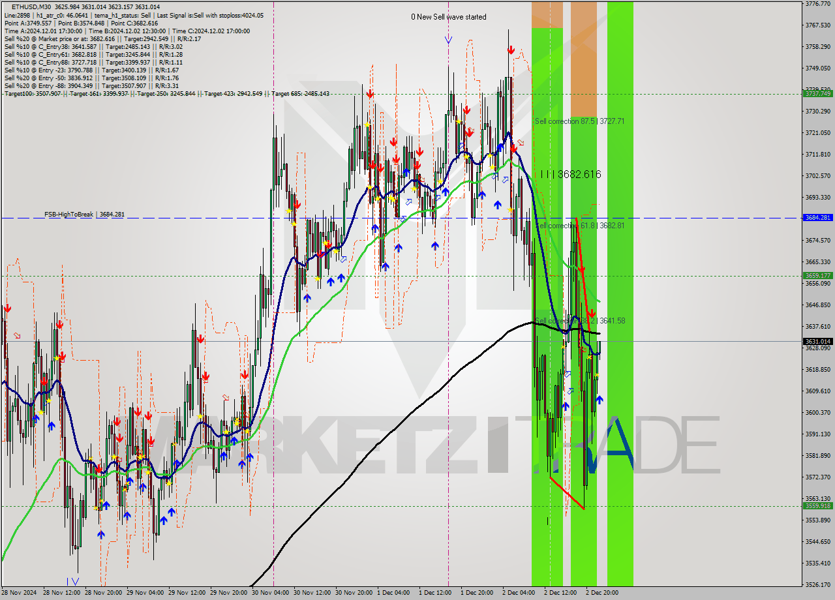Click the 'Time A:2024.12.01 17:30:00' text line
The height and width of the screenshot is (600, 835).
click(127, 31)
